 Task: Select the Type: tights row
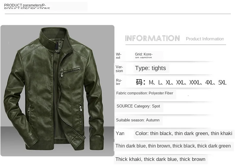[x=151, y=68]
